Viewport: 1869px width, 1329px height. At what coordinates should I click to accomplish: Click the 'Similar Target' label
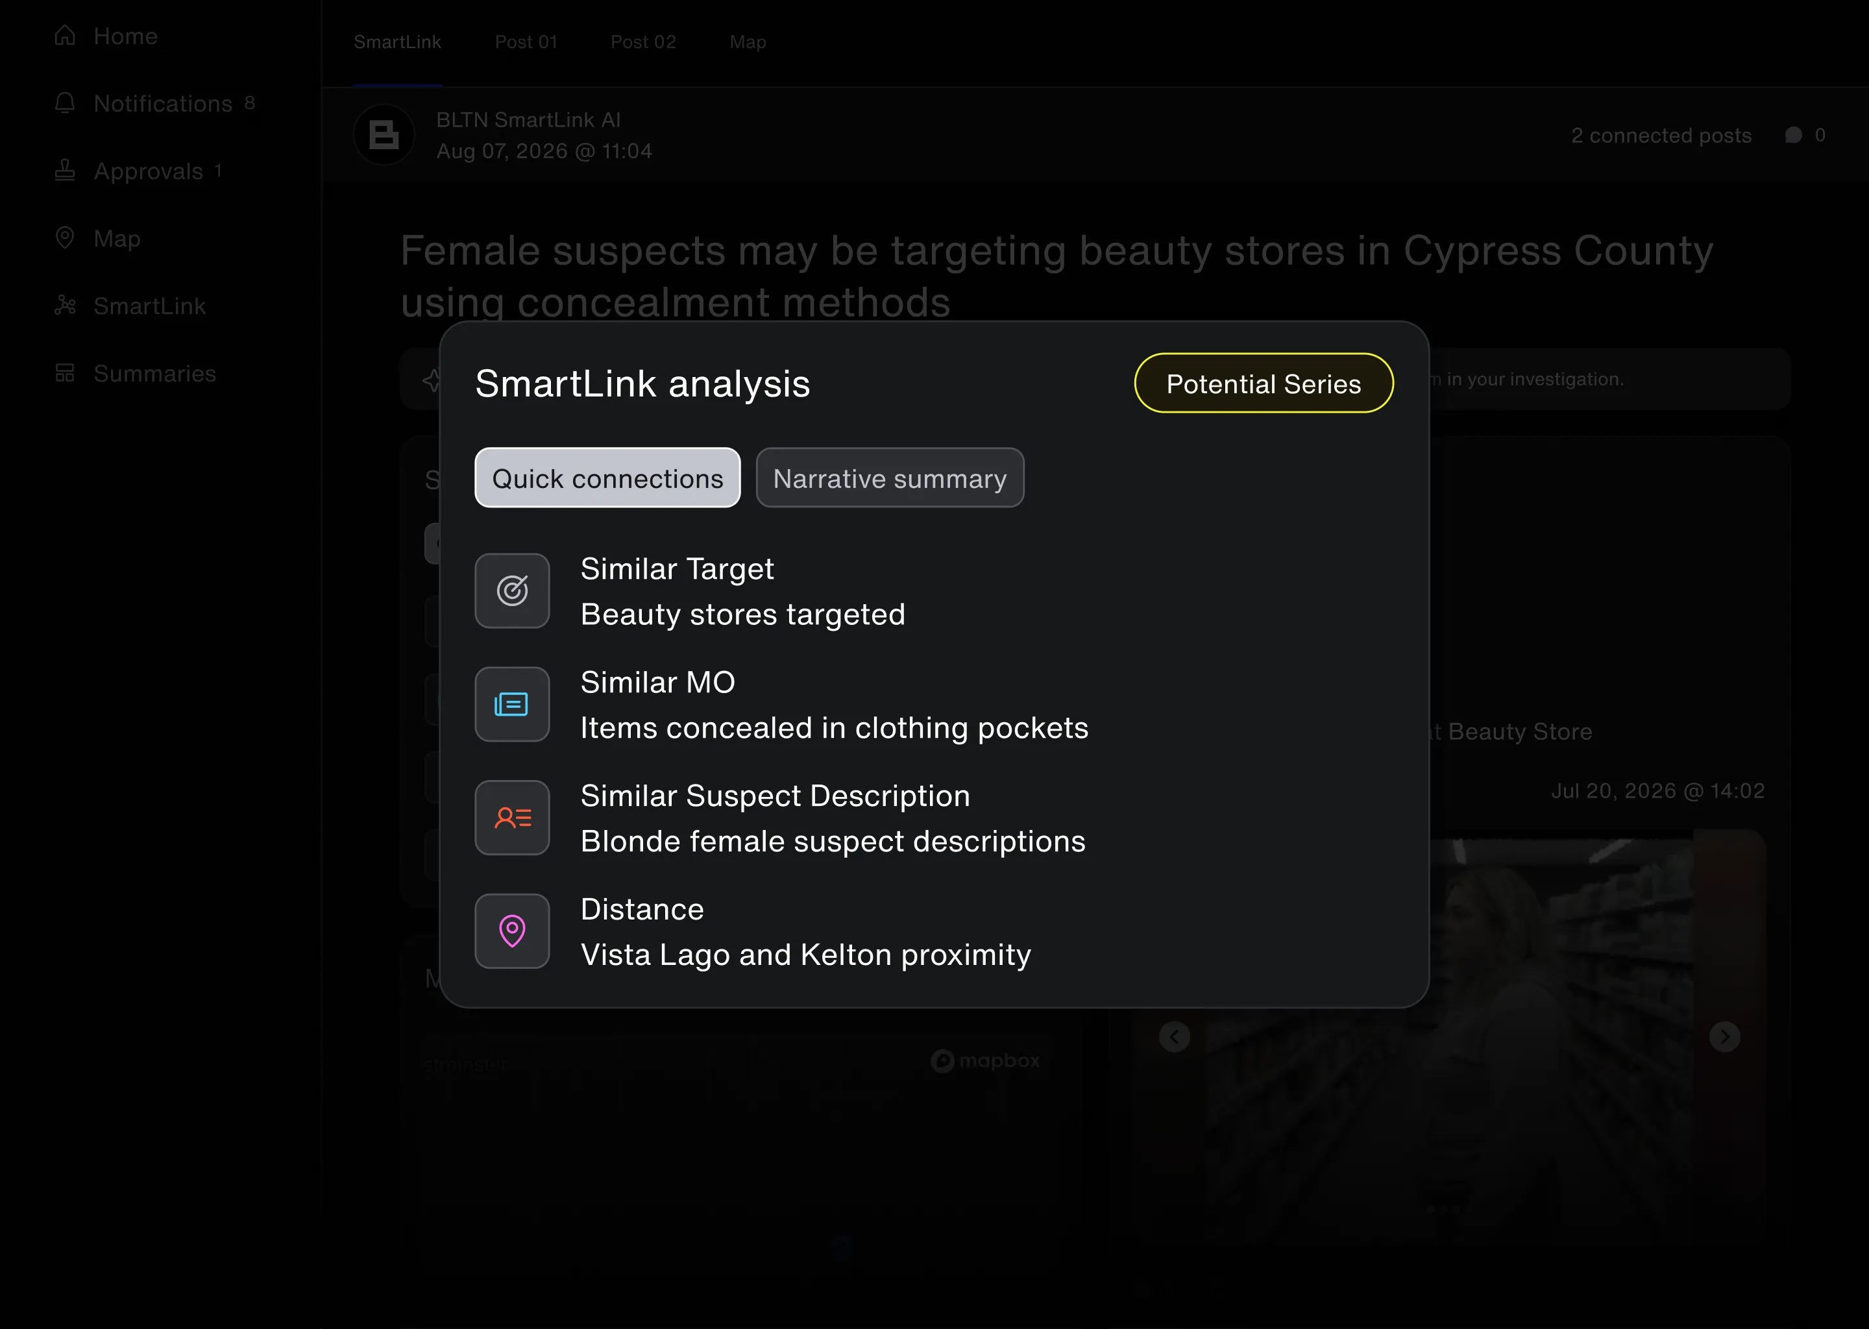coord(677,568)
